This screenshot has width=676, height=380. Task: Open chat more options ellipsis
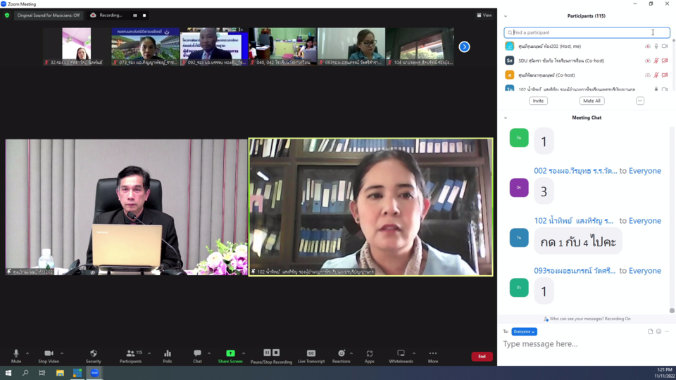click(x=667, y=331)
